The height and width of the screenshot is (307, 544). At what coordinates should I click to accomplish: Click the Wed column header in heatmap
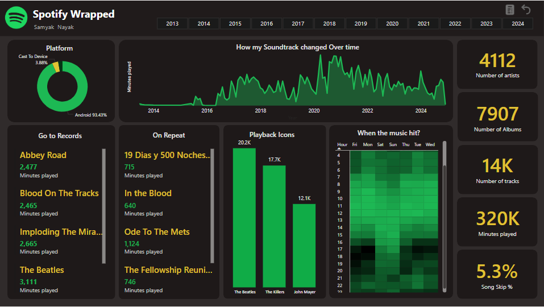[430, 144]
